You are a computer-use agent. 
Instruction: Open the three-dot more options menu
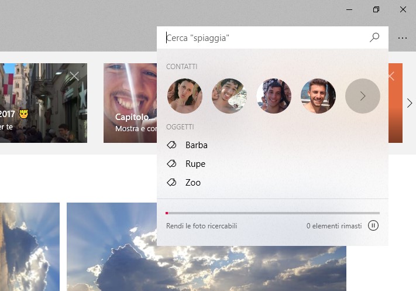pyautogui.click(x=402, y=37)
